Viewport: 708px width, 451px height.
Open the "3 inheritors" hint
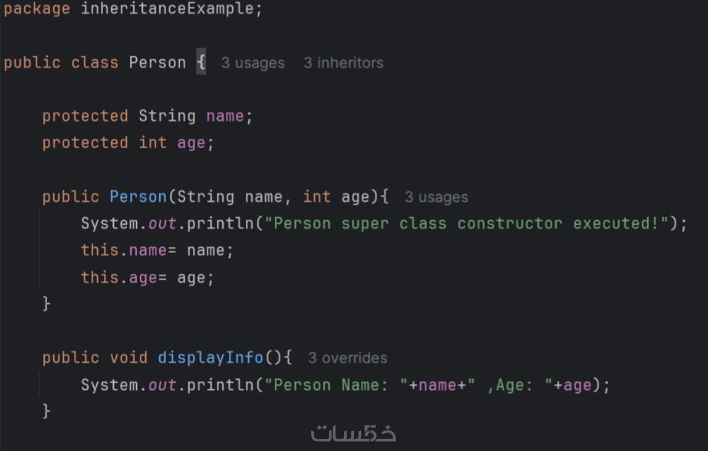click(343, 63)
